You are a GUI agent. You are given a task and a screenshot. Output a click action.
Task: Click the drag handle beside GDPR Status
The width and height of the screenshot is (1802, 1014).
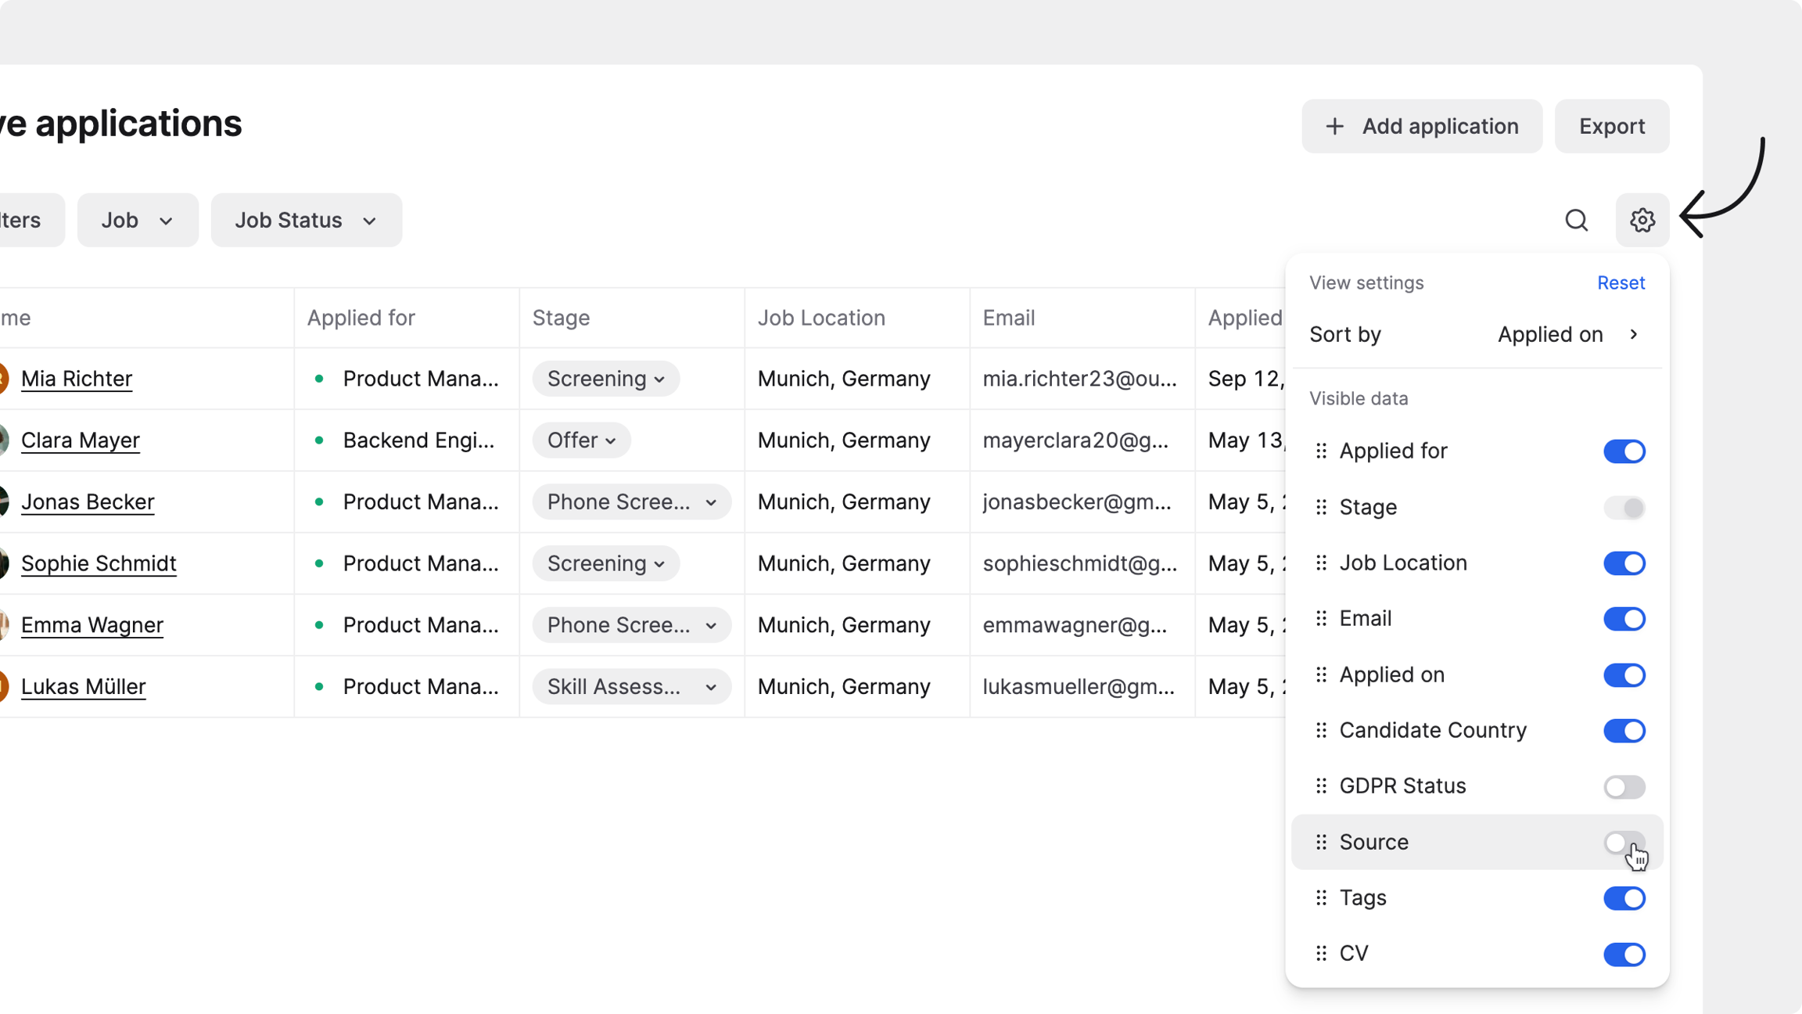[x=1321, y=786]
